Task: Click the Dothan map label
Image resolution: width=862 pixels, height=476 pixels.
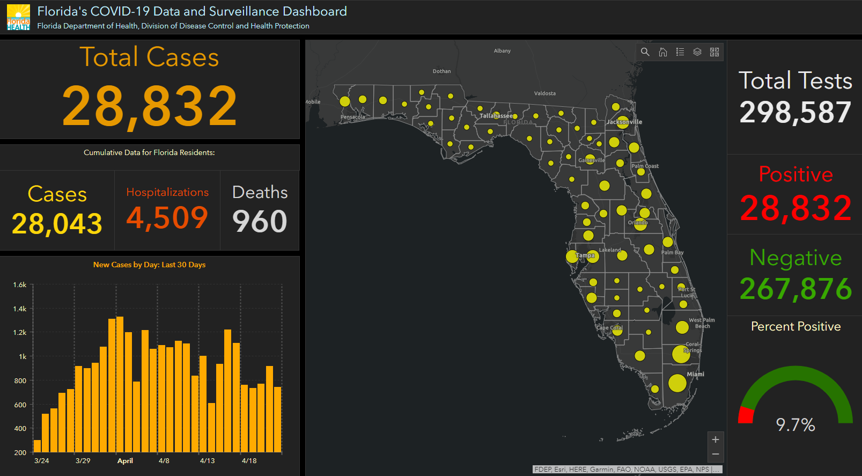Action: tap(442, 71)
